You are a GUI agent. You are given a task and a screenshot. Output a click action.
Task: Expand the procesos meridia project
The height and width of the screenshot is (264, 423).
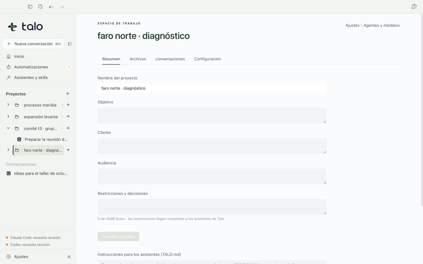[x=8, y=105]
